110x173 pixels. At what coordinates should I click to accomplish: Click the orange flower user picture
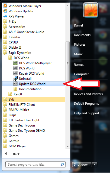[91, 10]
